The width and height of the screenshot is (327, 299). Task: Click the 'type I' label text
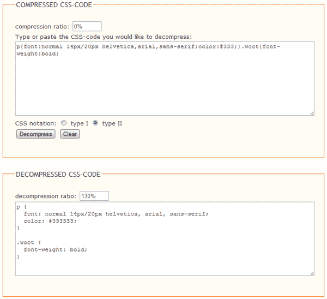(x=80, y=123)
